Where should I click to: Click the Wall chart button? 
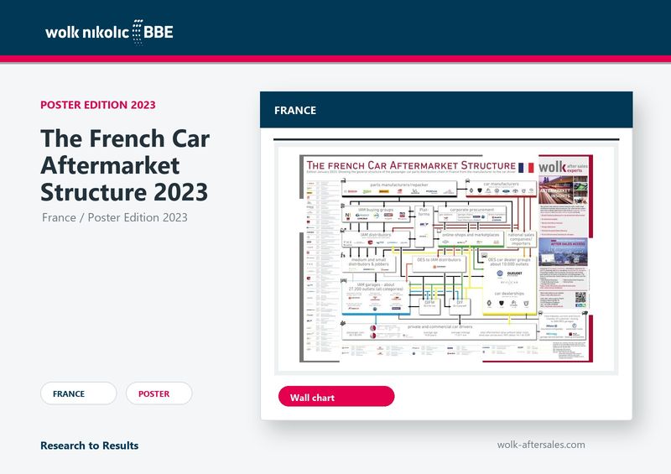tap(336, 397)
